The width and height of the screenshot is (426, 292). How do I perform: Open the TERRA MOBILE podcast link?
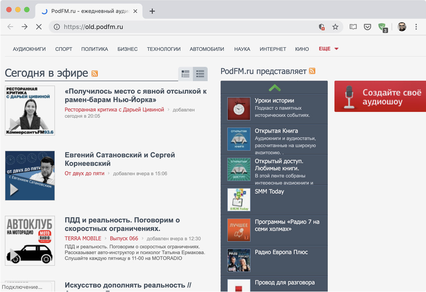(83, 238)
